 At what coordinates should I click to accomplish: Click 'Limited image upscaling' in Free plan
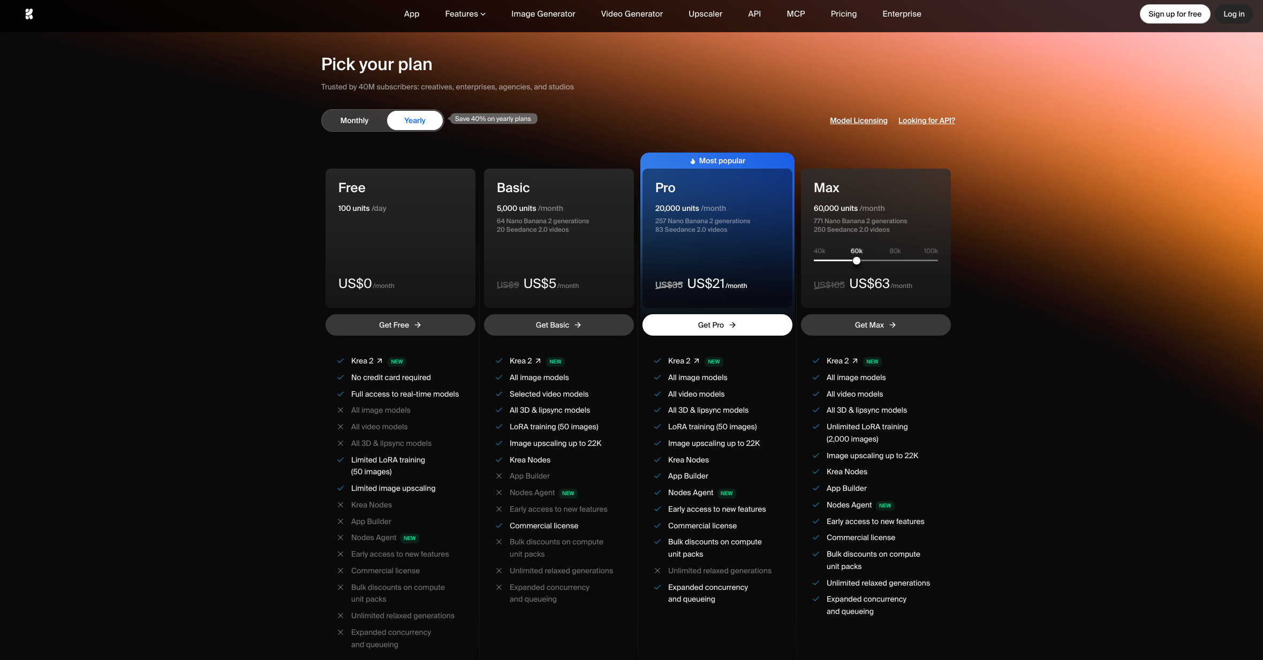393,488
